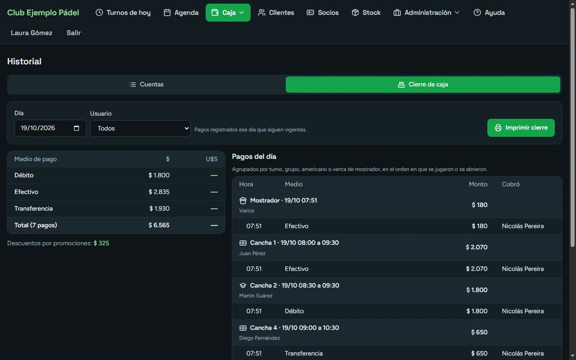This screenshot has height=360, width=576.
Task: Click the Total (7 pagos) row
Action: coord(116,225)
